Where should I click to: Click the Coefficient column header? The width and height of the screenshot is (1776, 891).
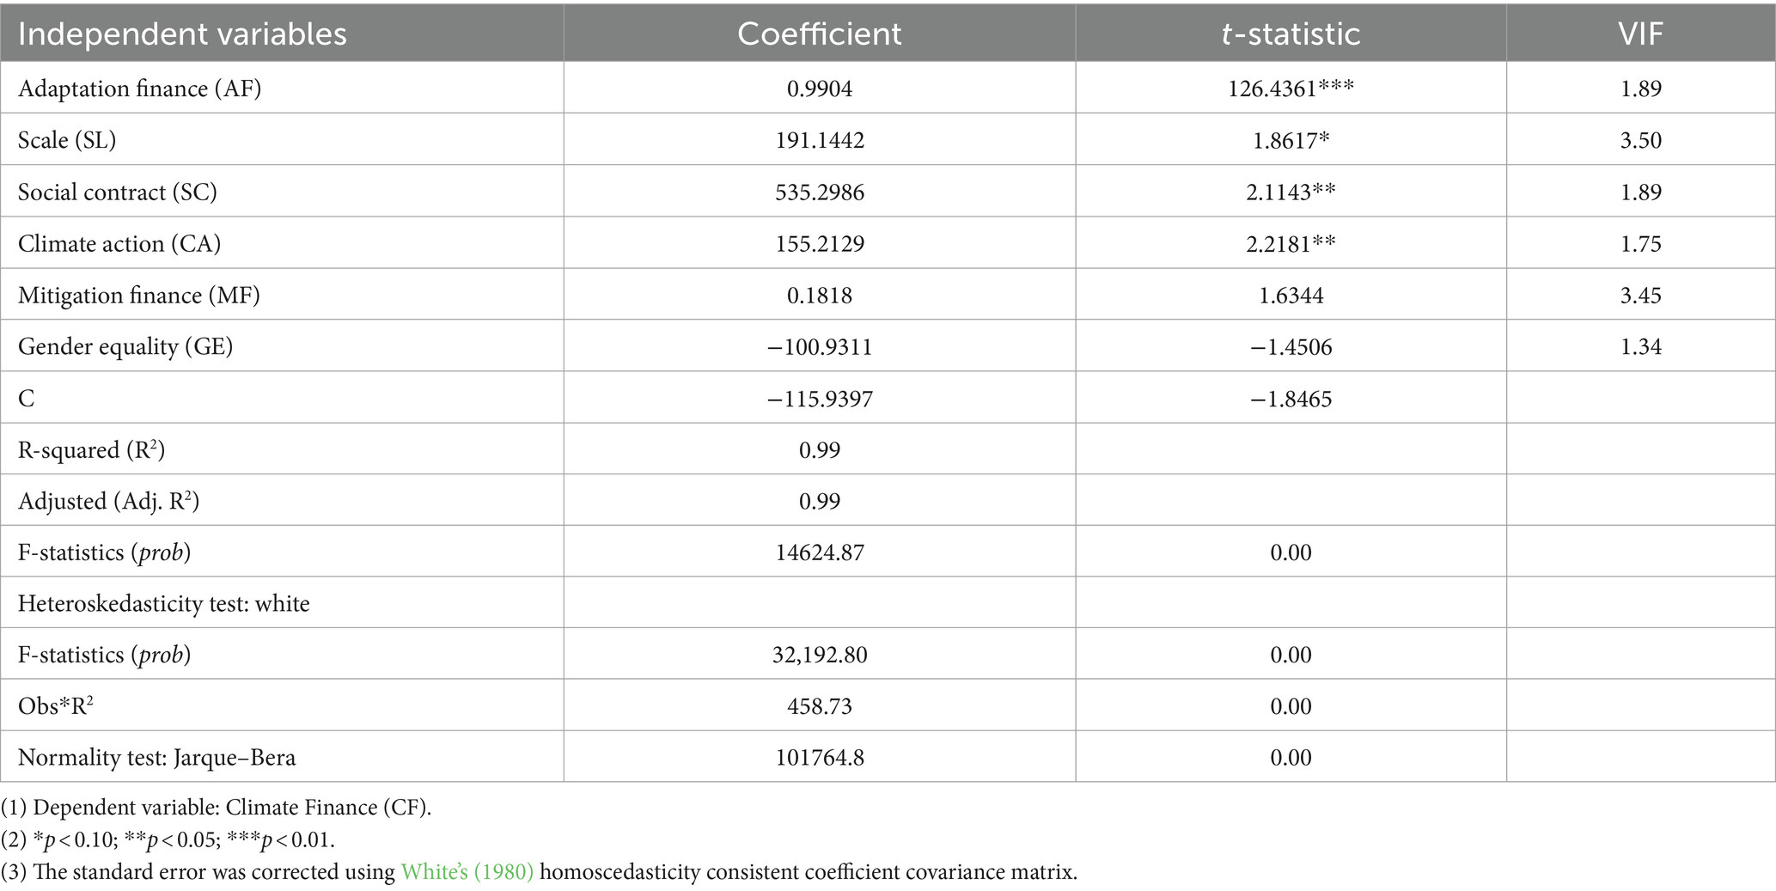820,34
